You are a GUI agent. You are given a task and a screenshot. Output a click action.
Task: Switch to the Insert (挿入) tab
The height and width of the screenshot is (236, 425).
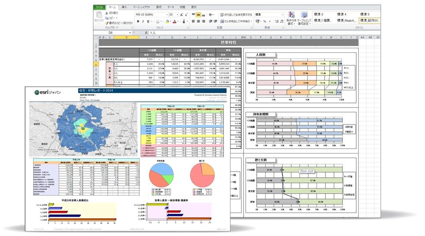tap(124, 7)
